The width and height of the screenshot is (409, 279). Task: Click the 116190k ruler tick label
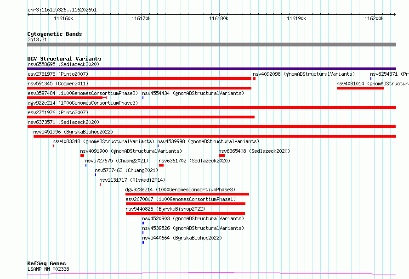(296, 18)
